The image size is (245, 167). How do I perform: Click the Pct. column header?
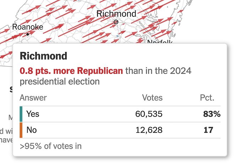pos(207,98)
